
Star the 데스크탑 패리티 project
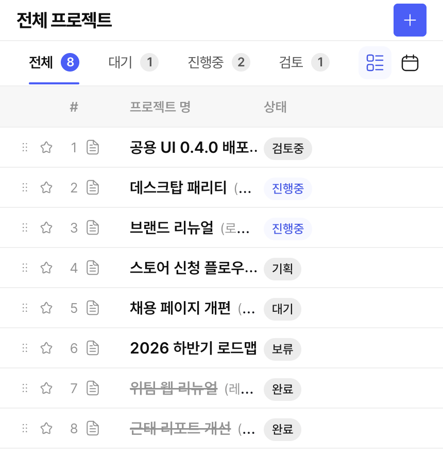tap(46, 187)
